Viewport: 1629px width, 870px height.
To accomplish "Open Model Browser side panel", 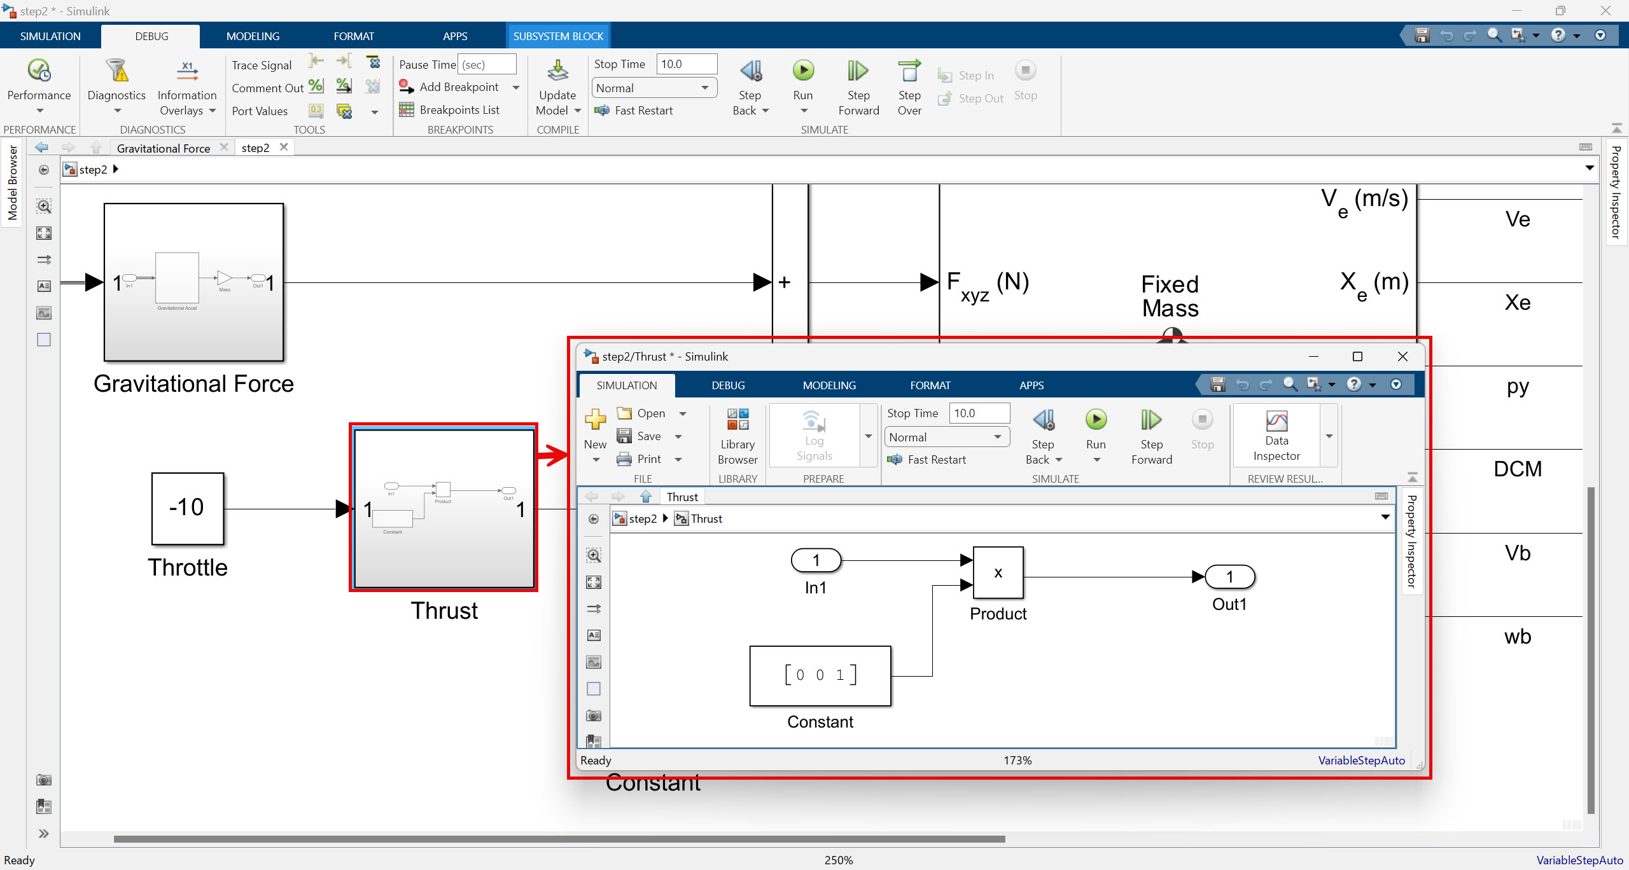I will [12, 183].
